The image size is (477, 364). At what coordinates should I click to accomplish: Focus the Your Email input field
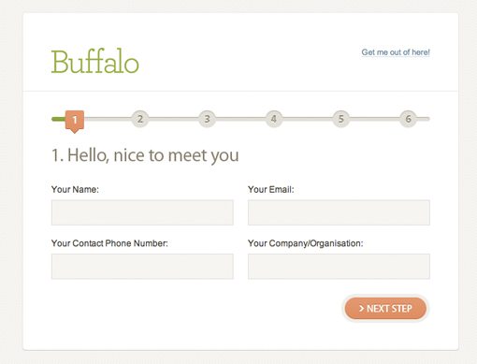coord(339,212)
